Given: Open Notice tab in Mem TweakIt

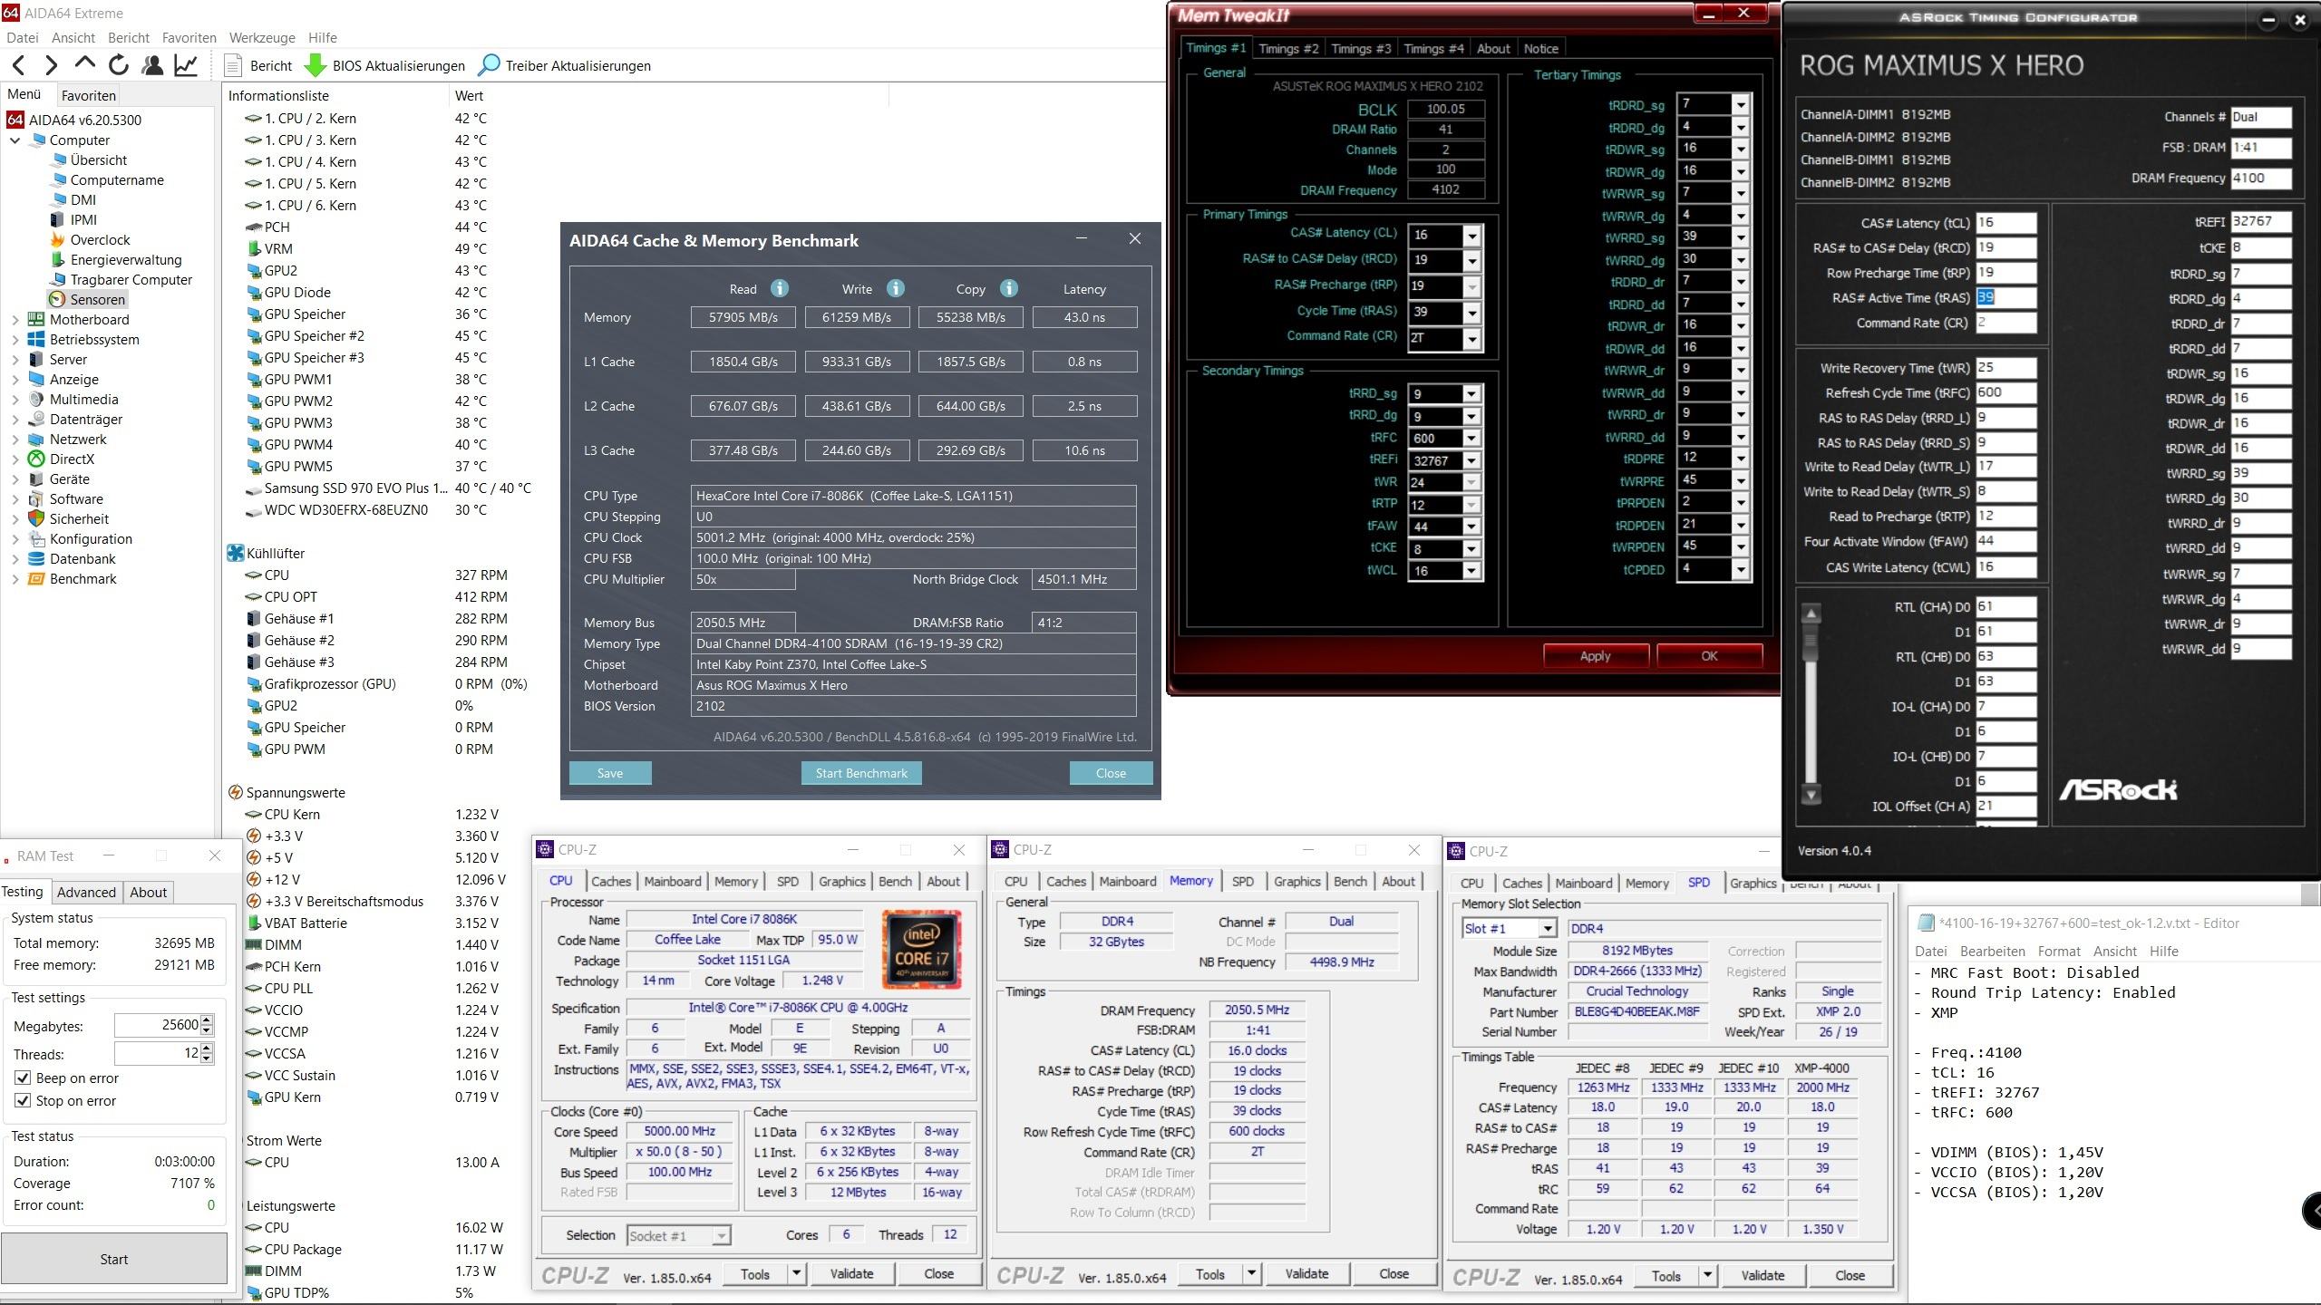Looking at the screenshot, I should click(x=1540, y=49).
